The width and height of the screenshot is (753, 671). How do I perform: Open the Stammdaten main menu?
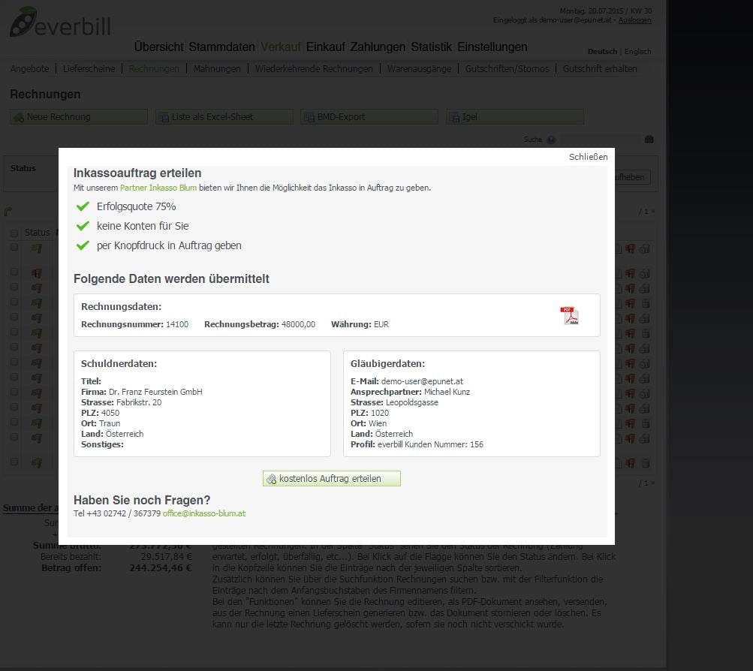[222, 47]
